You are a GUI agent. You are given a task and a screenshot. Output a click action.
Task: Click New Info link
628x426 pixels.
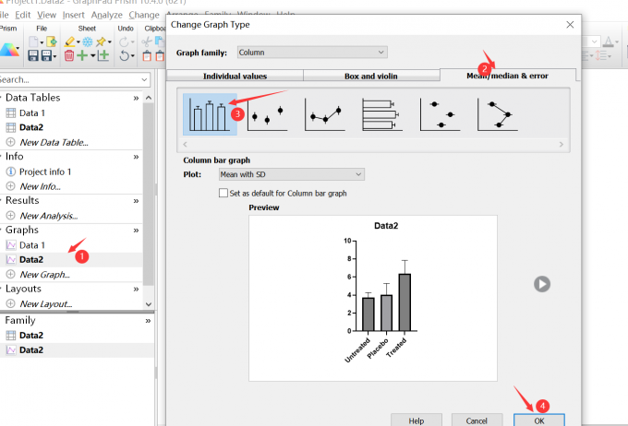[x=40, y=186]
